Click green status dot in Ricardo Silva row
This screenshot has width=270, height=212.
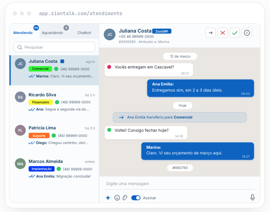point(57,102)
